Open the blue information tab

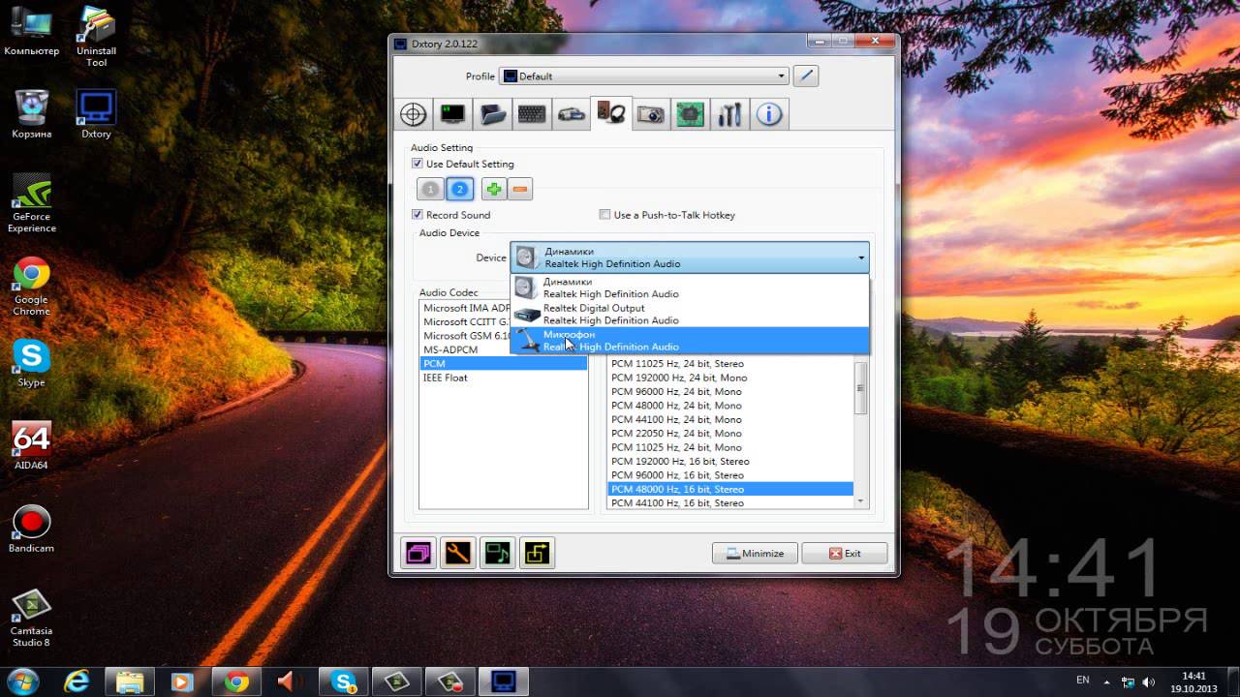769,114
